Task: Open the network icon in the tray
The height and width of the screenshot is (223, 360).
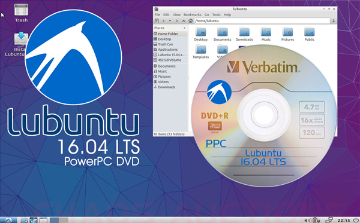Action: [329, 220]
